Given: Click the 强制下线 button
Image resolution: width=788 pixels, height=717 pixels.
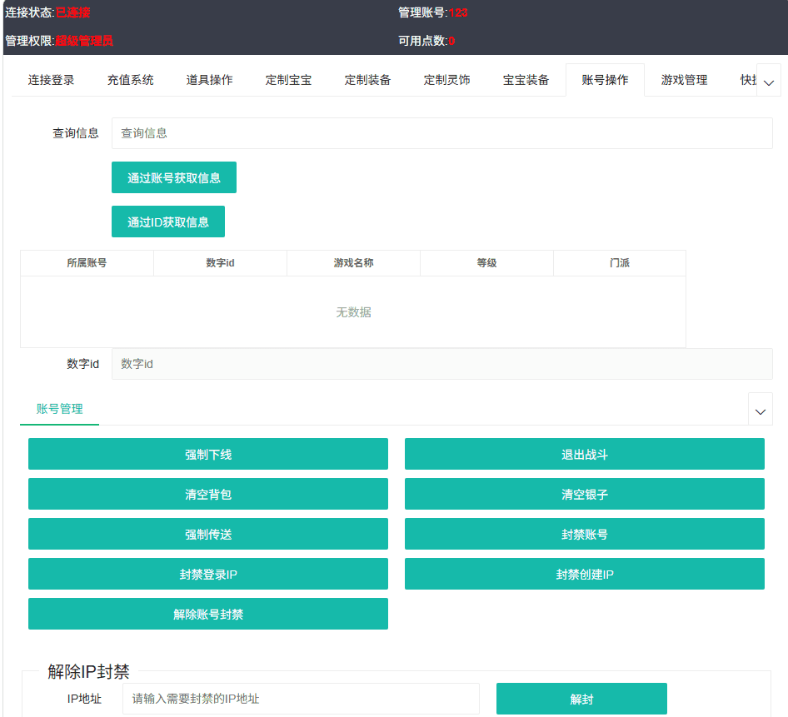Looking at the screenshot, I should point(208,454).
